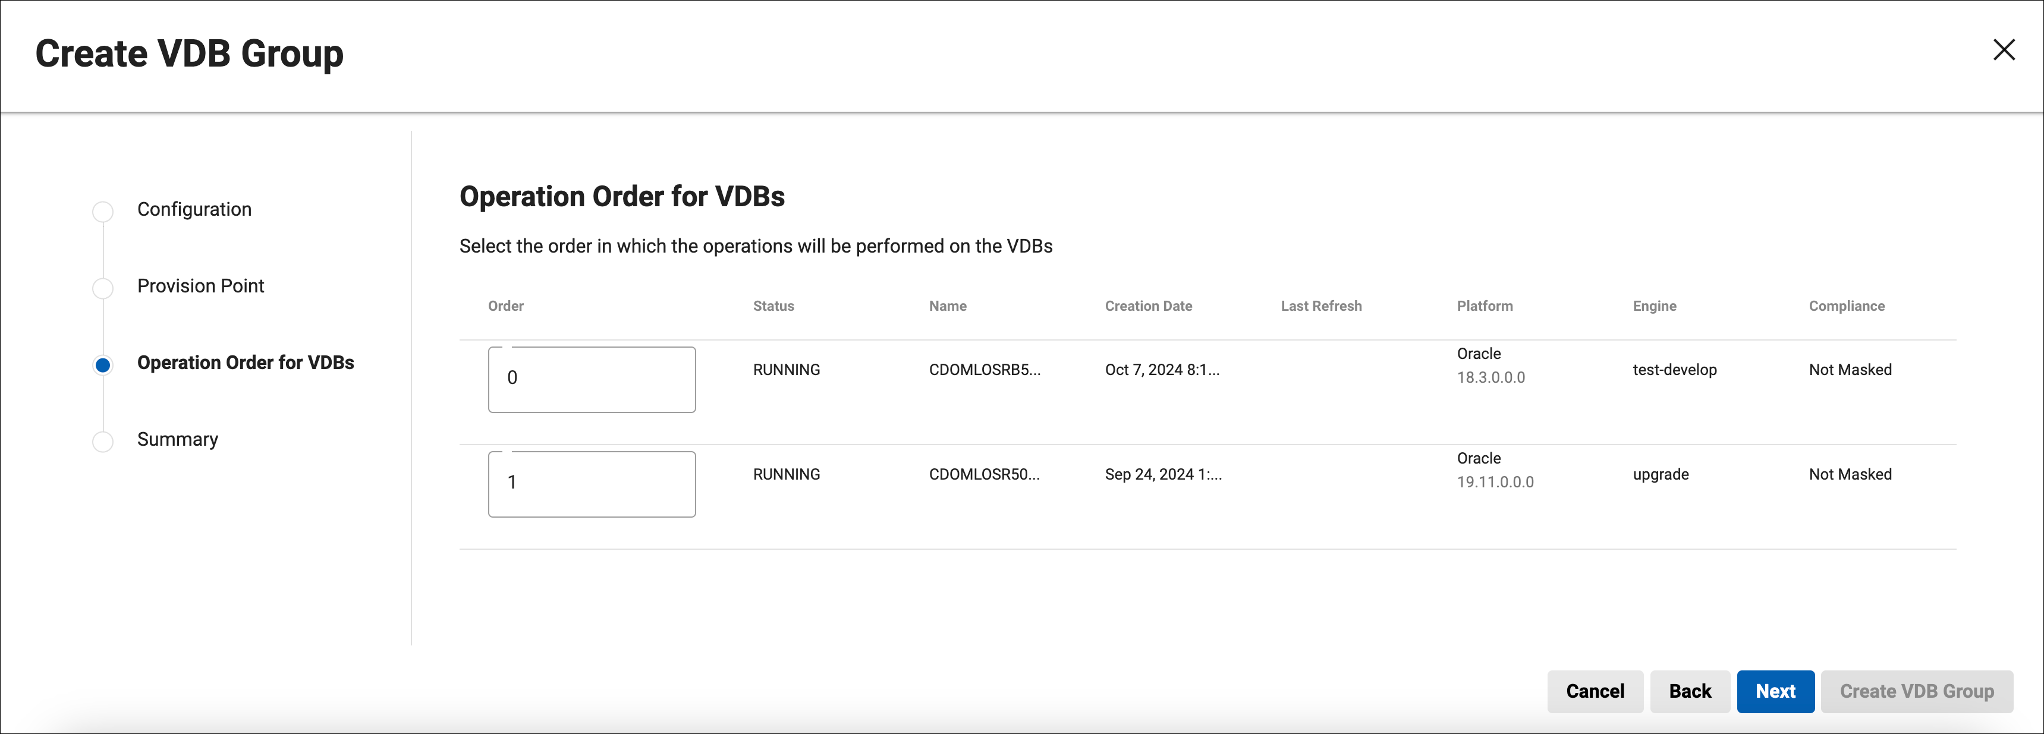Click the Order column header

pyautogui.click(x=505, y=306)
